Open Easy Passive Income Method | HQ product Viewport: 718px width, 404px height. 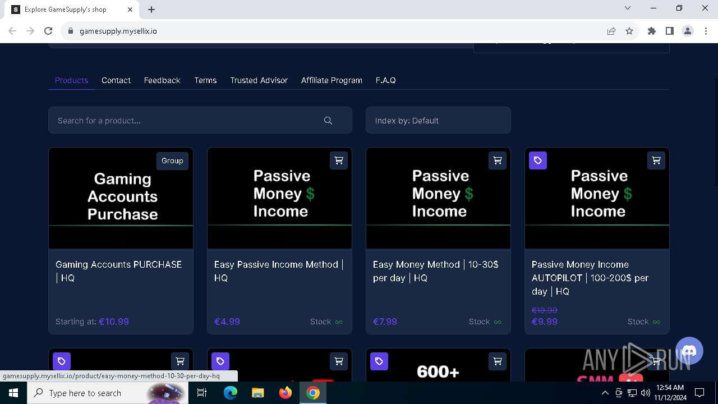click(x=279, y=271)
